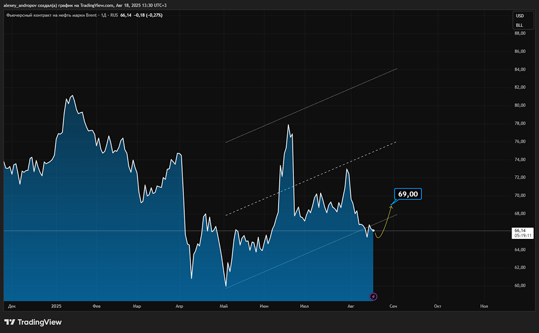Click the yellow forecast arrow
539x333 pixels.
pos(384,225)
